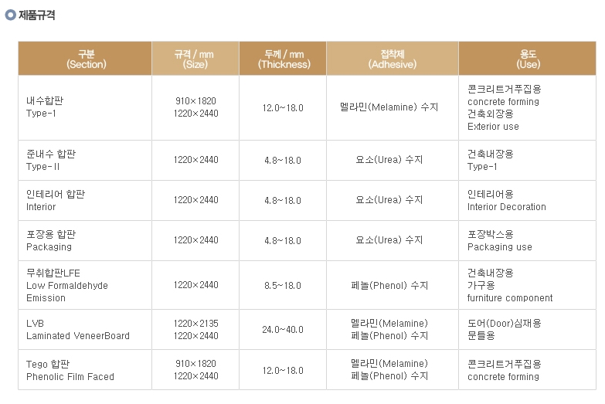Click the Tego 합판 Phenolic Film Faced cell
The height and width of the screenshot is (404, 605).
click(85, 370)
